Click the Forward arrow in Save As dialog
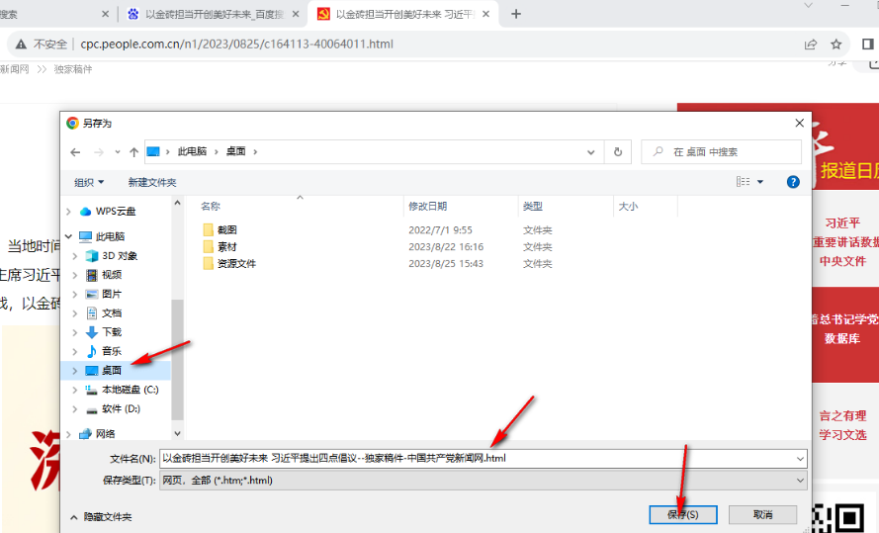The height and width of the screenshot is (533, 879). pyautogui.click(x=99, y=152)
